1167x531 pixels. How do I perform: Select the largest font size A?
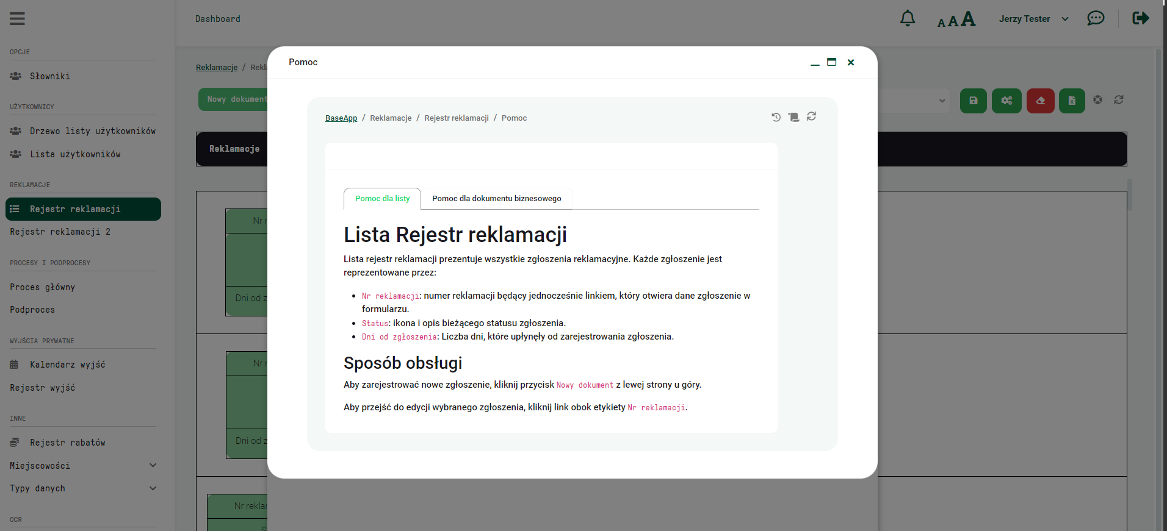968,20
